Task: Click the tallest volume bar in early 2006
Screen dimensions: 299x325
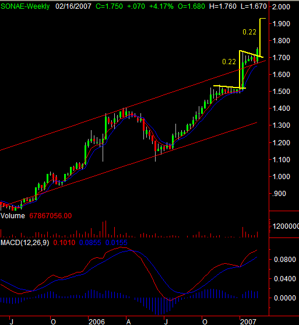Action: [x=106, y=229]
